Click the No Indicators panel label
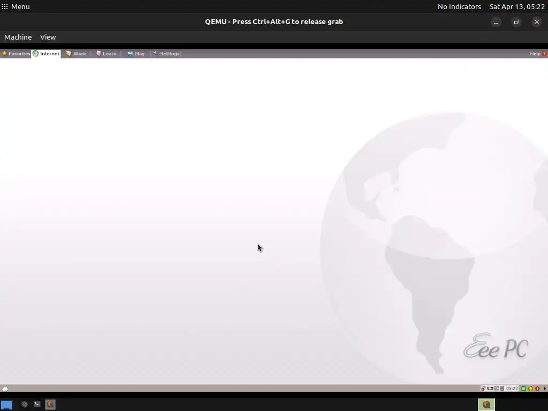 click(459, 6)
